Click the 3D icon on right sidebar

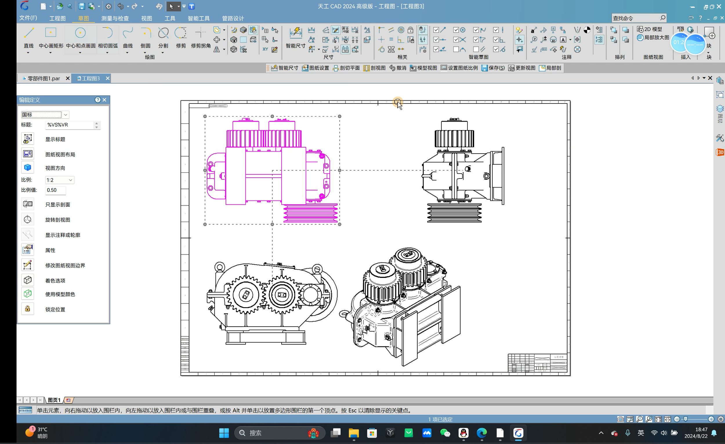[x=720, y=152]
